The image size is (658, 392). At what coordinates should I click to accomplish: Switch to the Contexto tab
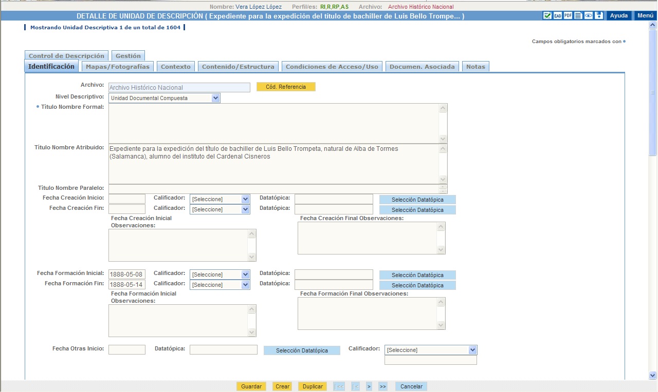(x=175, y=67)
